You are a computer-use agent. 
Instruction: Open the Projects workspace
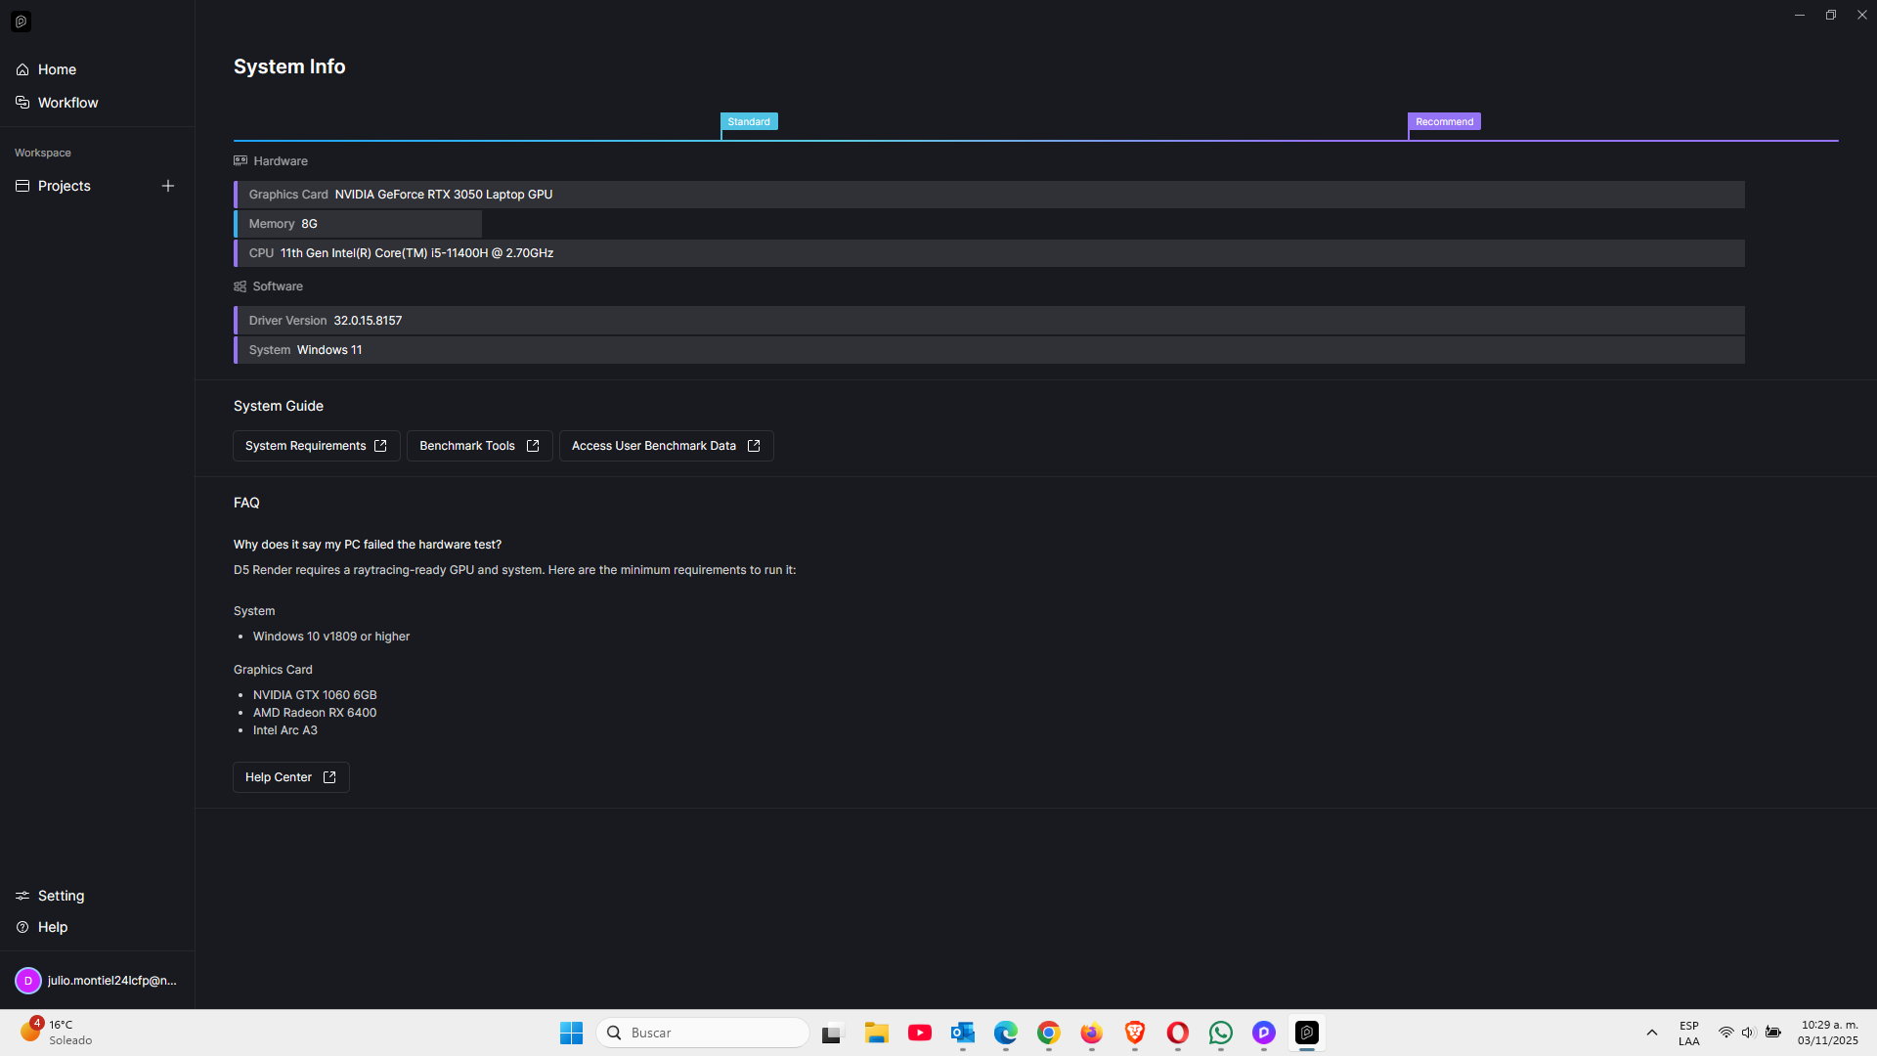coord(64,186)
